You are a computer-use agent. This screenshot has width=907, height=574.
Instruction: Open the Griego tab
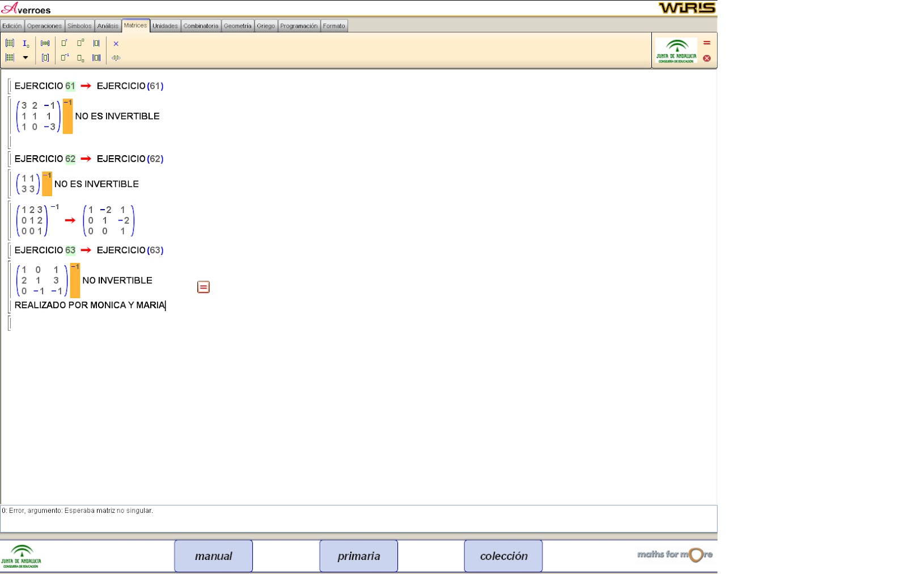click(x=266, y=26)
